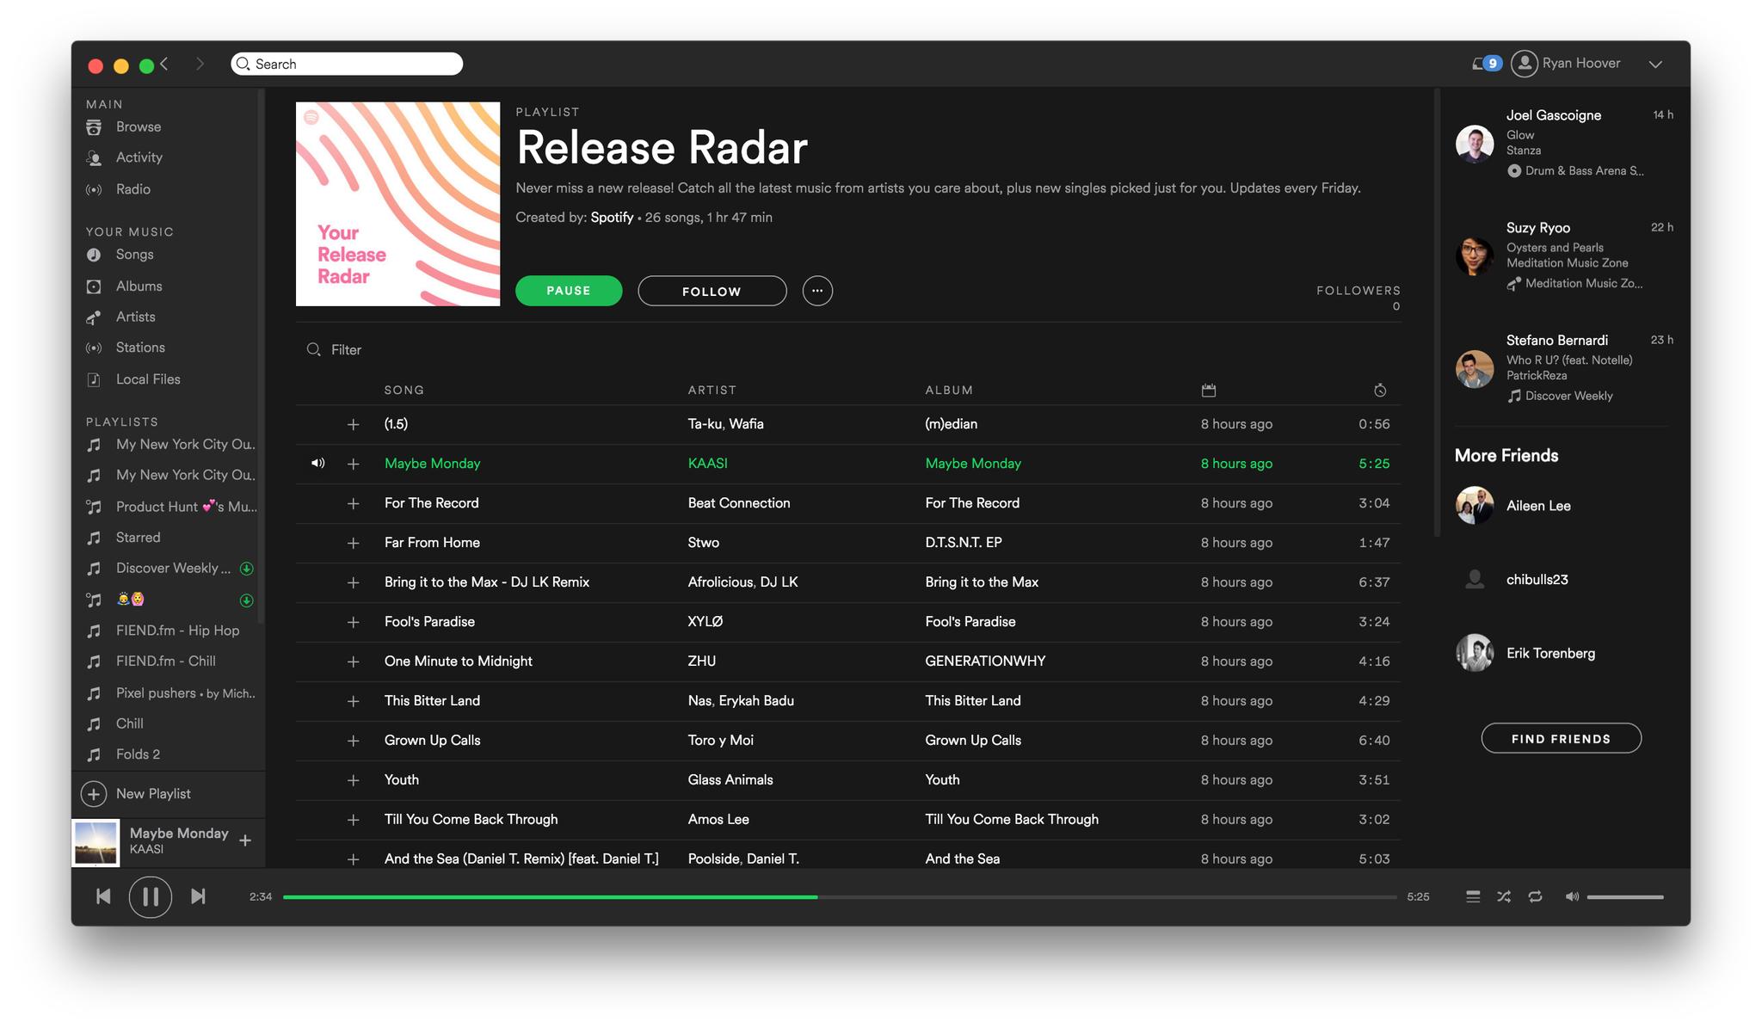Go forward with the right arrow
The width and height of the screenshot is (1762, 1028).
[x=200, y=64]
